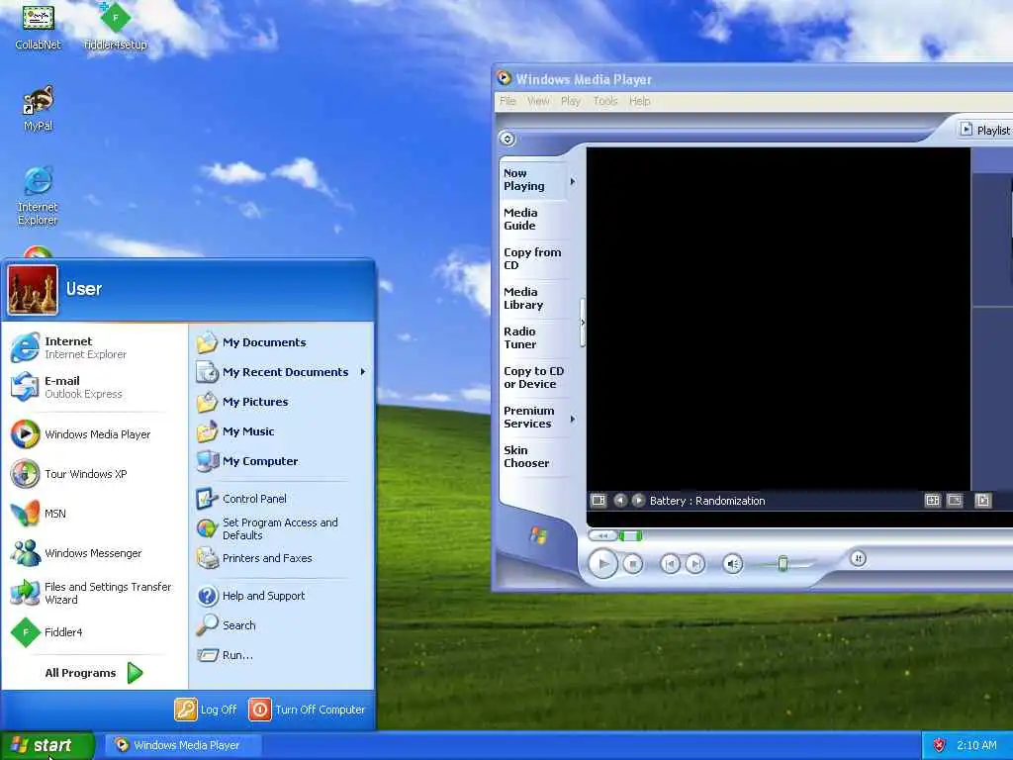Expand the Now Playing arrow

click(573, 182)
